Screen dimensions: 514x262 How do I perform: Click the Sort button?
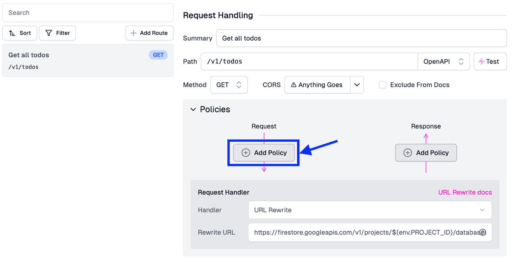(x=20, y=33)
